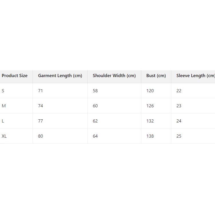The height and width of the screenshot is (215, 215).
Task: Click shoulder width value 58
Action: pyautogui.click(x=95, y=91)
